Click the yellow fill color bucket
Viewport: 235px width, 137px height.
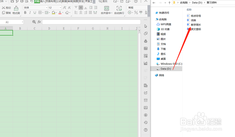[x=53, y=13]
